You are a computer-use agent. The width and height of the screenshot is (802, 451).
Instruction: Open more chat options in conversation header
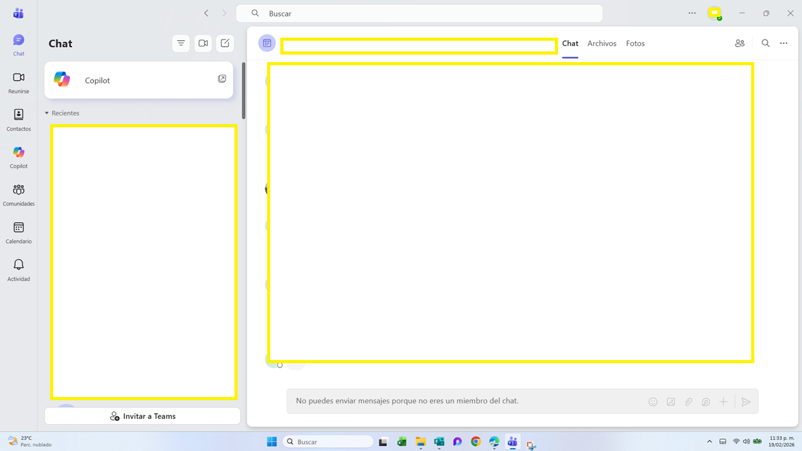pyautogui.click(x=784, y=43)
